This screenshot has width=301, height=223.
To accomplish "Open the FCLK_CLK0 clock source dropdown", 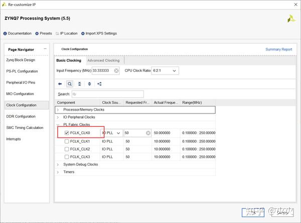I will pyautogui.click(x=118, y=133).
